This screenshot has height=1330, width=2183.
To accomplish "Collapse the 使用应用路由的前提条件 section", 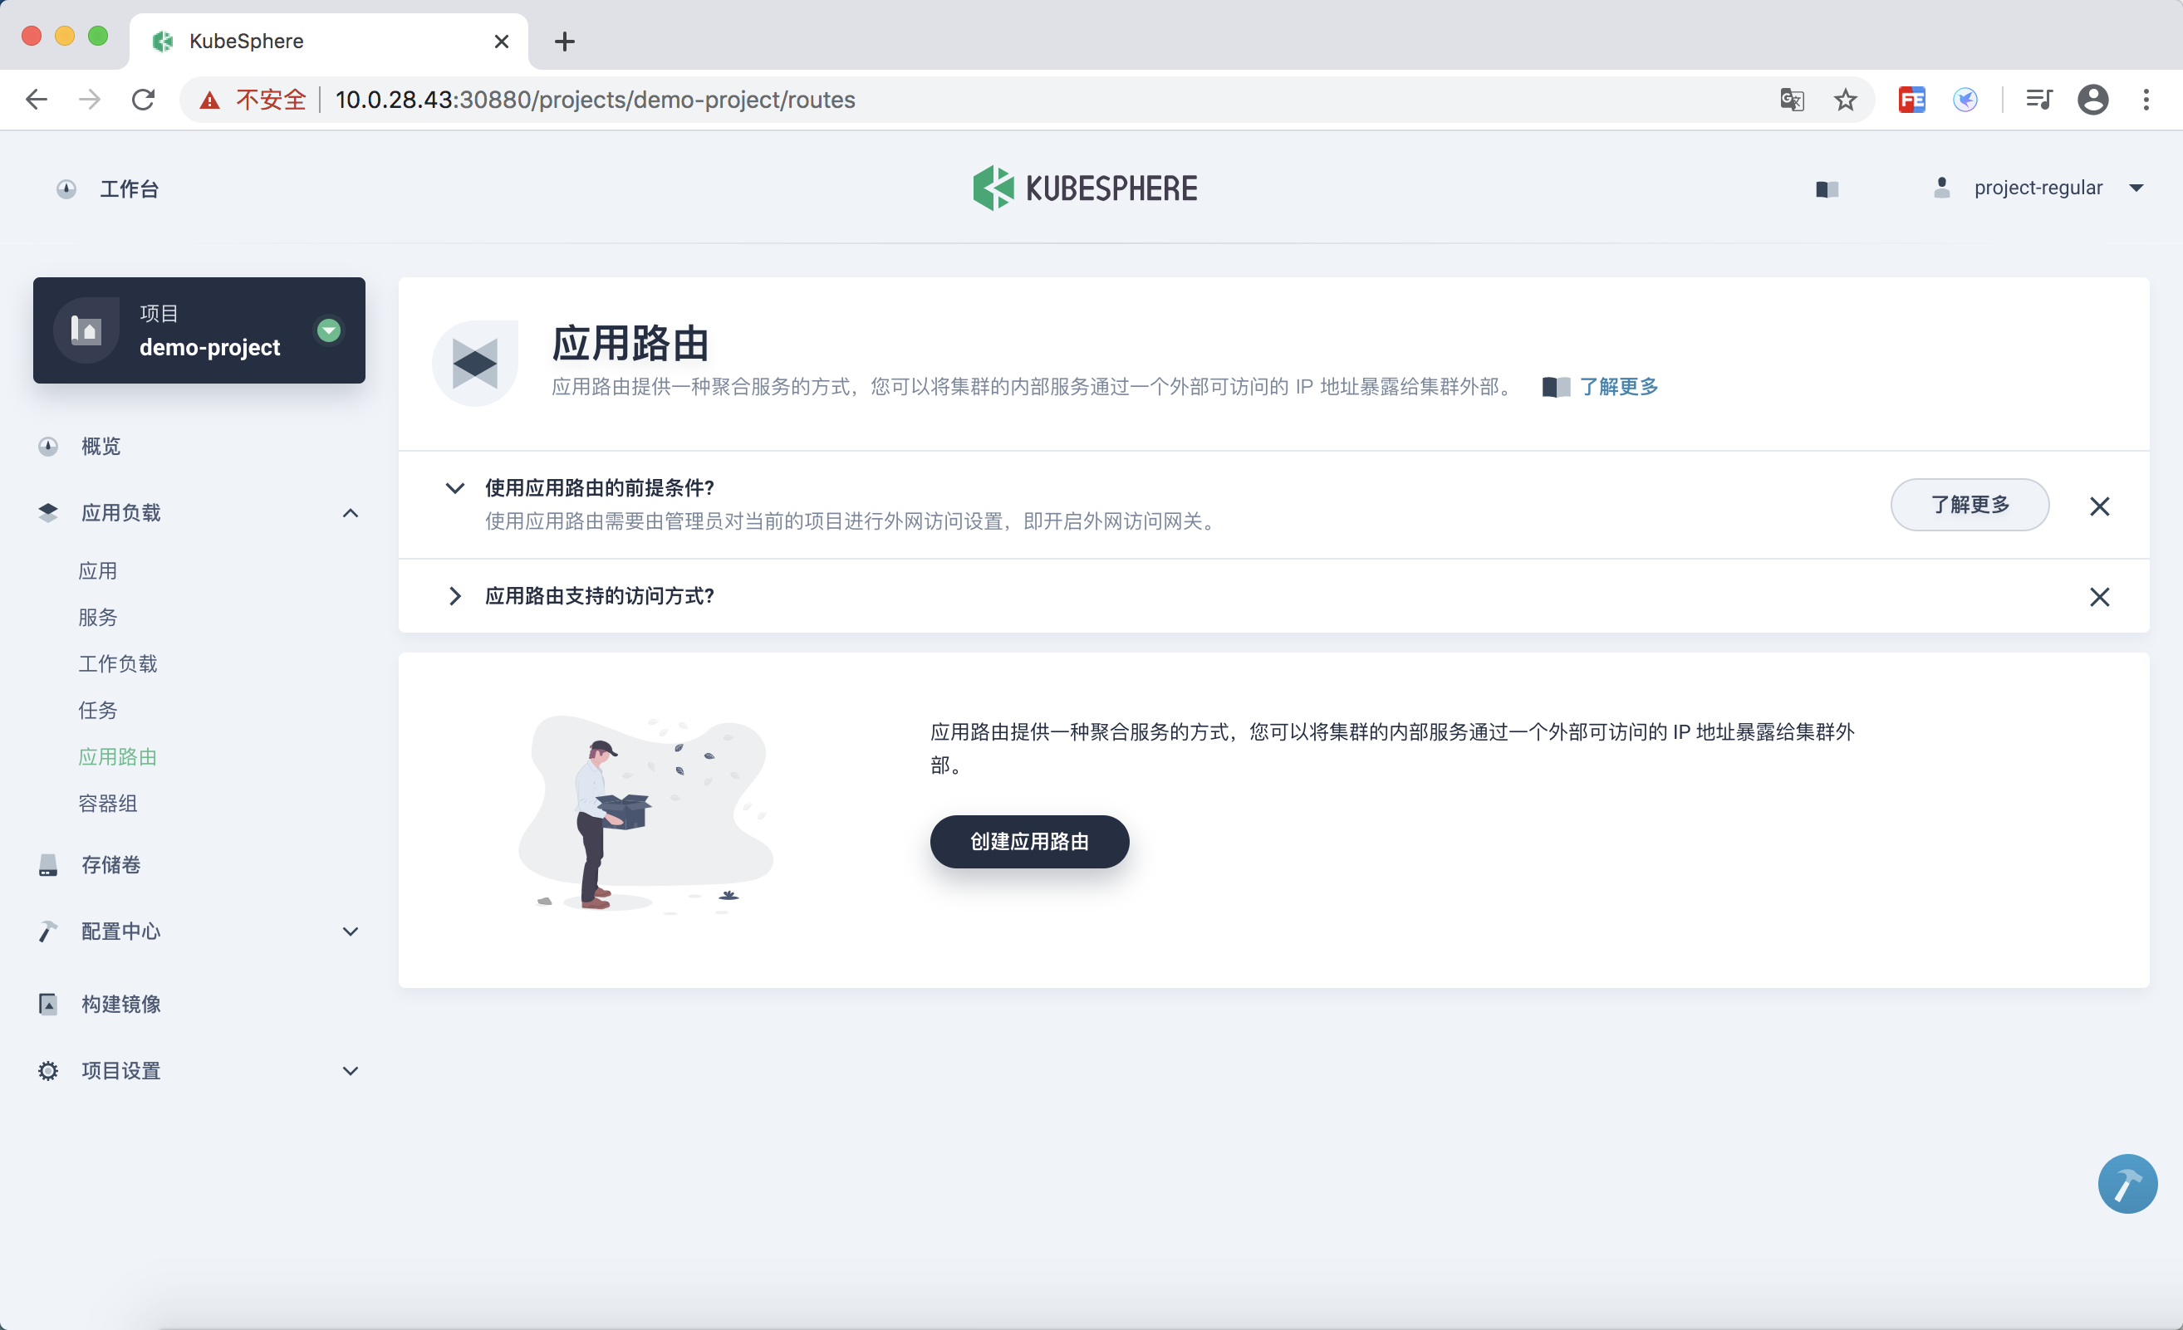I will 454,488.
